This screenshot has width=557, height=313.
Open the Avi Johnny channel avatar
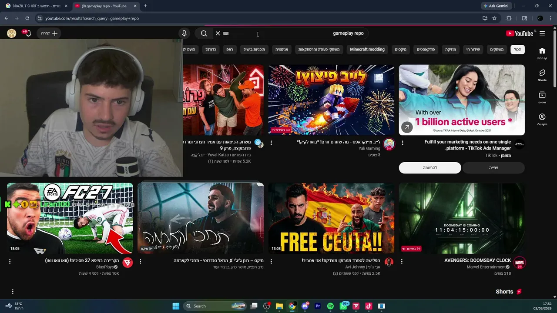pyautogui.click(x=389, y=262)
